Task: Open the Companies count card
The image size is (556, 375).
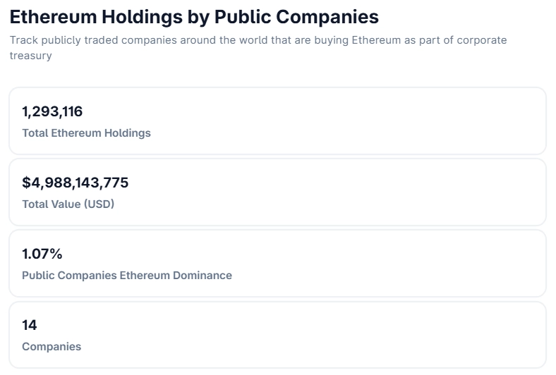Action: (x=277, y=335)
